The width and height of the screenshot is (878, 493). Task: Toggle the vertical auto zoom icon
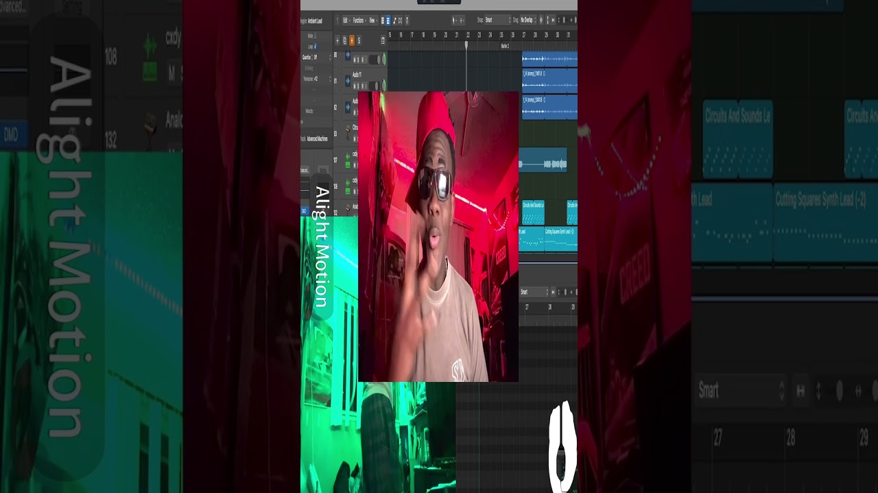pyautogui.click(x=548, y=20)
